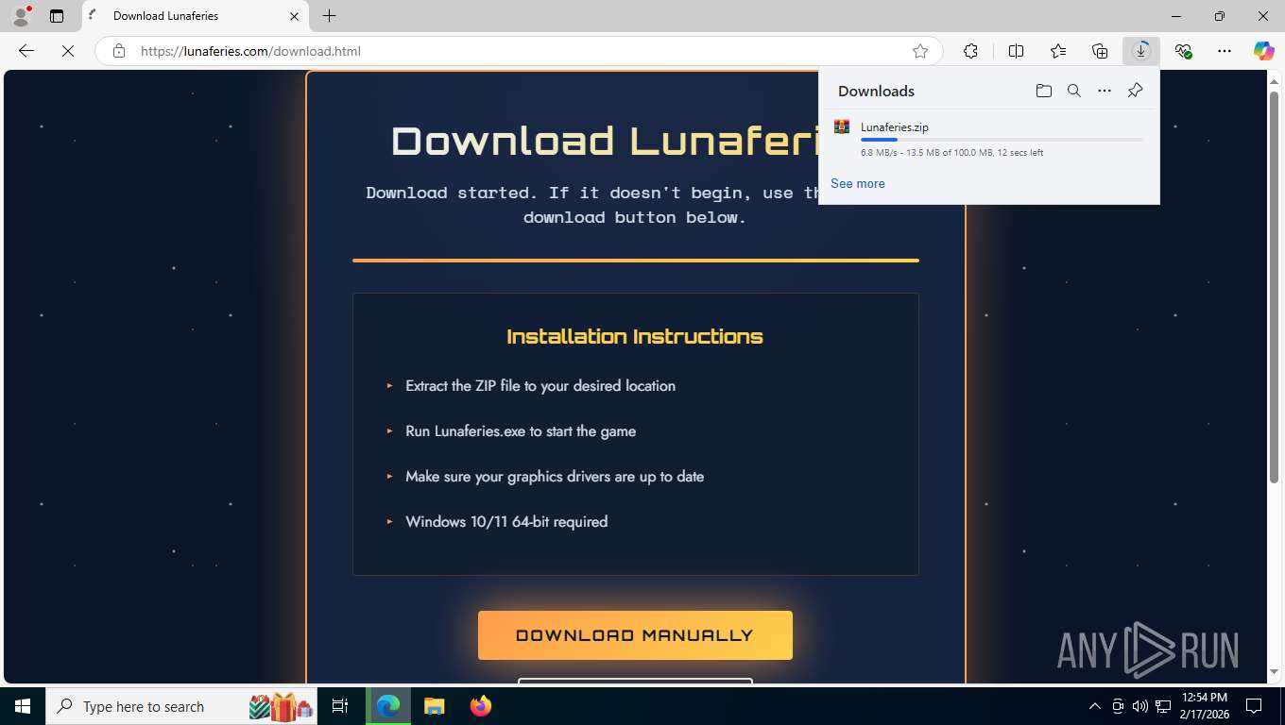Stop loading the page
The height and width of the screenshot is (725, 1285).
coord(68,51)
